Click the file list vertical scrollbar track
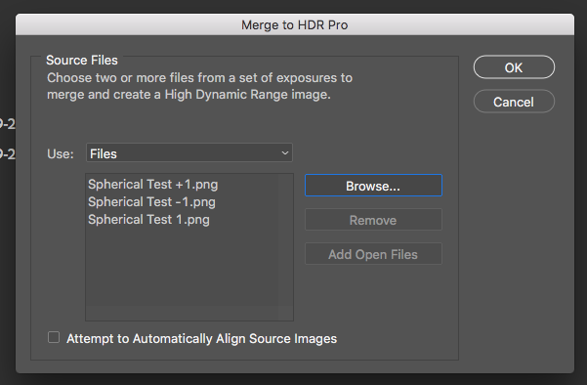This screenshot has height=385, width=587. point(285,239)
